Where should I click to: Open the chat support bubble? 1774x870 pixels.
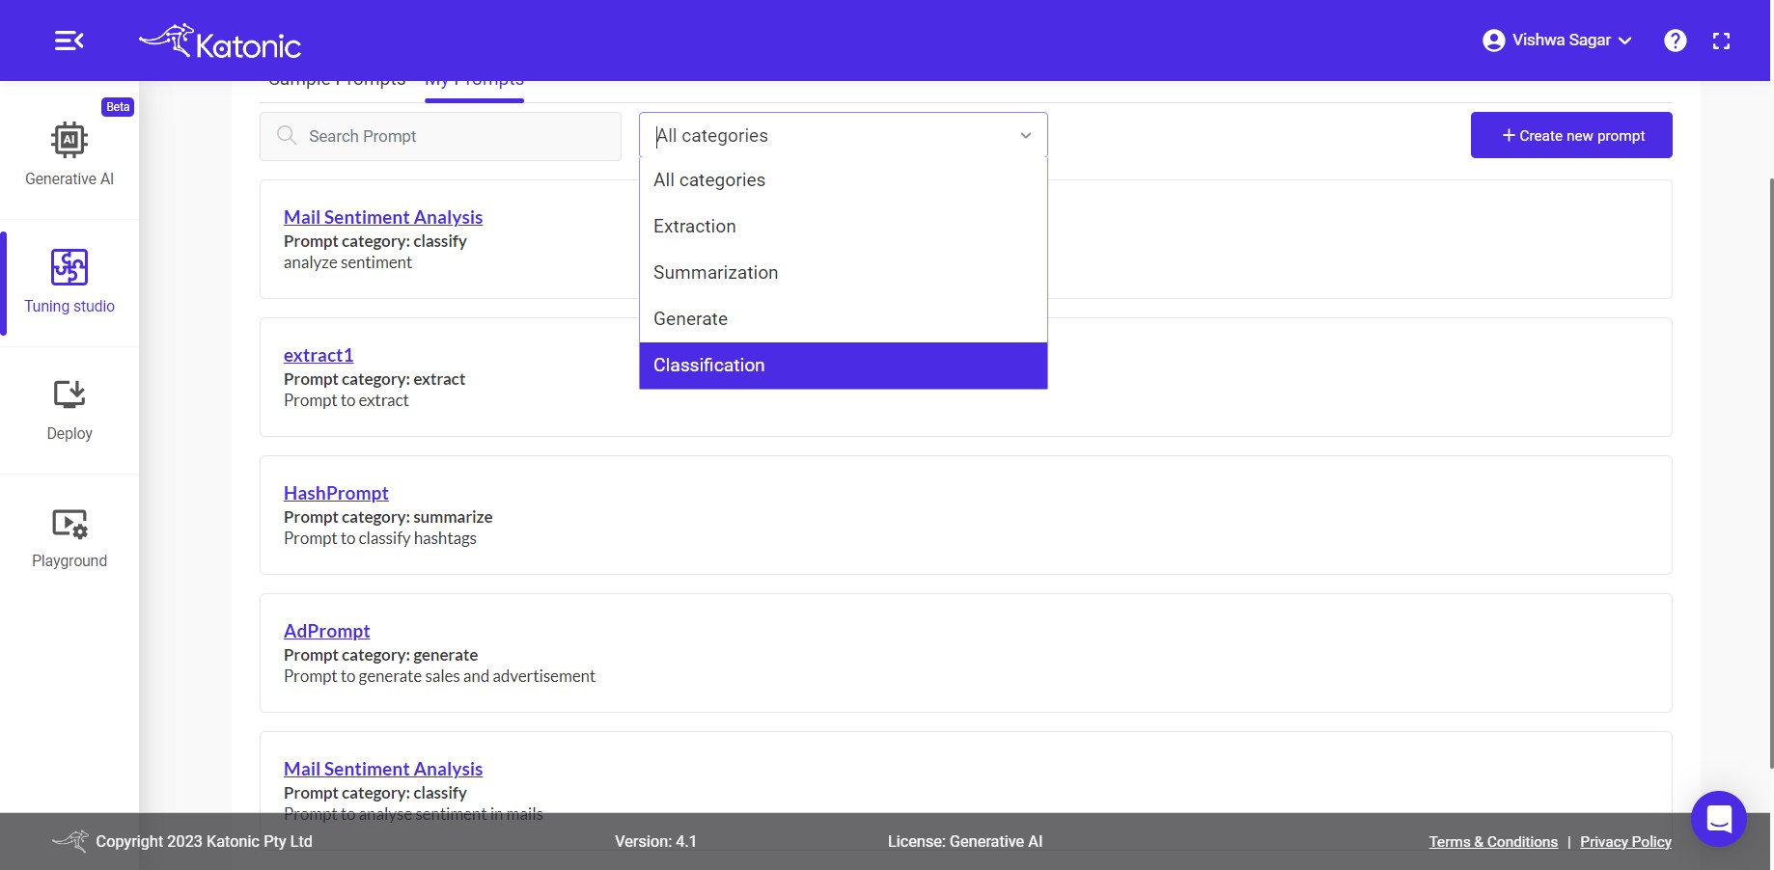pos(1718,819)
